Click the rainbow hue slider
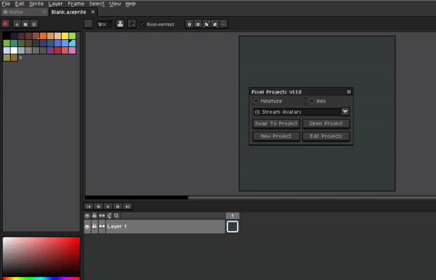 (x=41, y=279)
